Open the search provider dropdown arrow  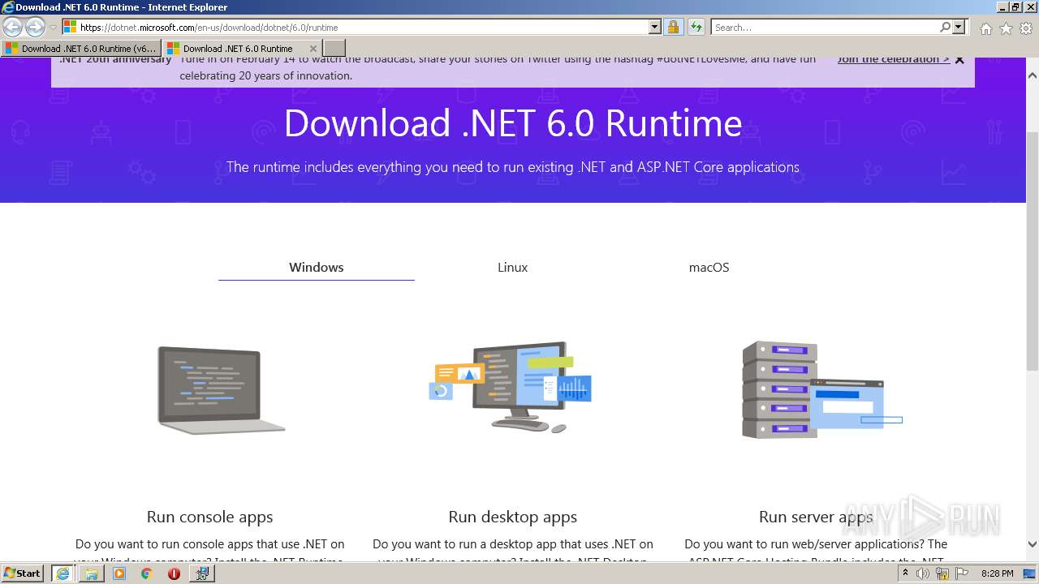pyautogui.click(x=959, y=28)
